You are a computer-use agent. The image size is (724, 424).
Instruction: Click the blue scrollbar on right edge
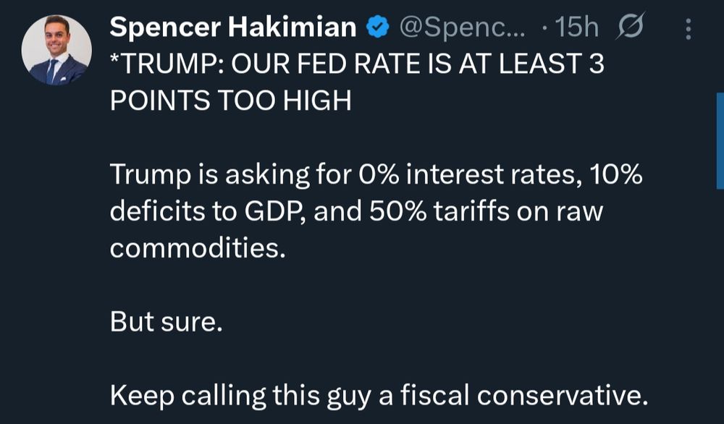720,140
